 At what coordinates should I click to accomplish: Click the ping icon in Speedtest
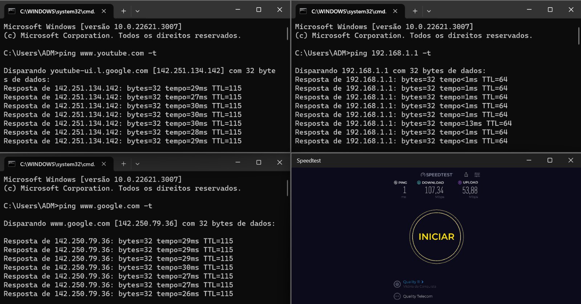pyautogui.click(x=395, y=182)
